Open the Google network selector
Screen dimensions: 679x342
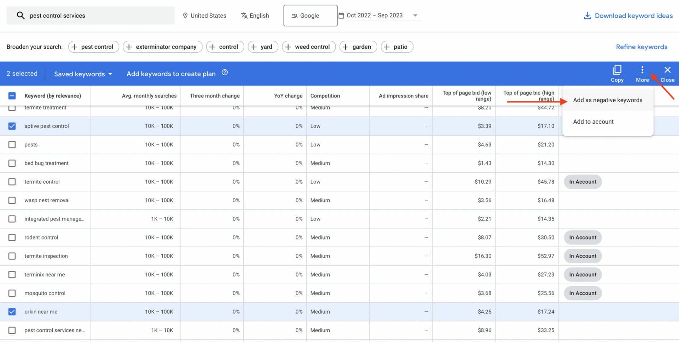click(x=310, y=15)
